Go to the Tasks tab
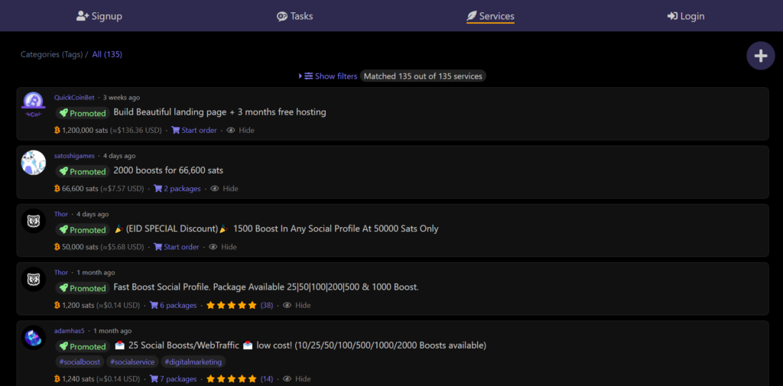 pyautogui.click(x=294, y=16)
